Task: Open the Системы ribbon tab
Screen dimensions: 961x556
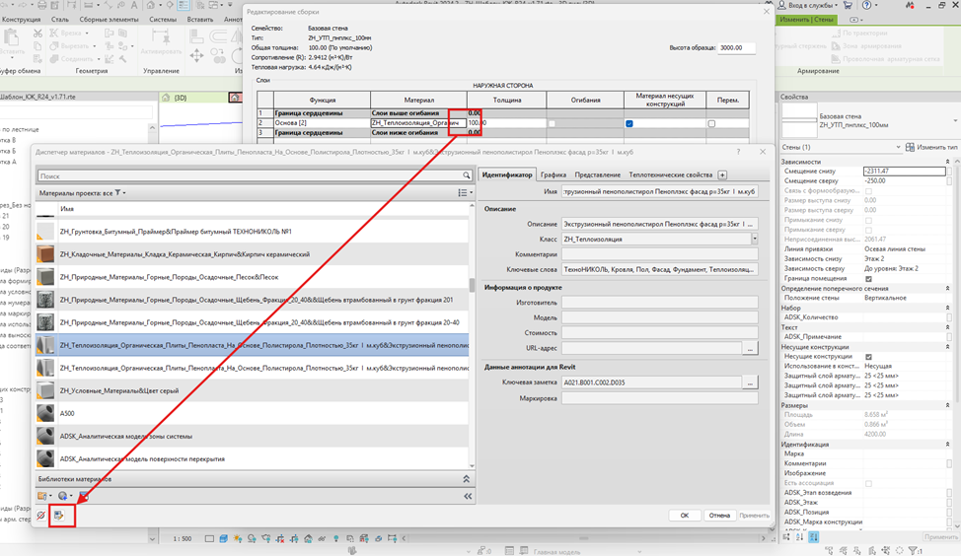Action: [x=163, y=19]
